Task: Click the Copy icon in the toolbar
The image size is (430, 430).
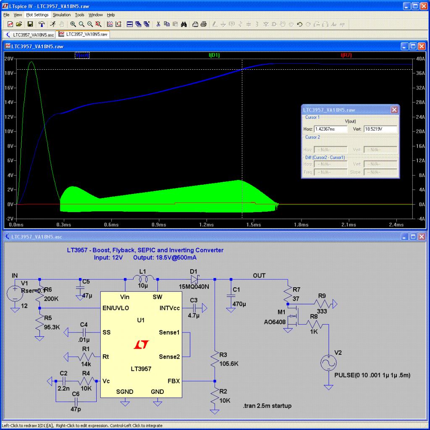Action: point(167,24)
